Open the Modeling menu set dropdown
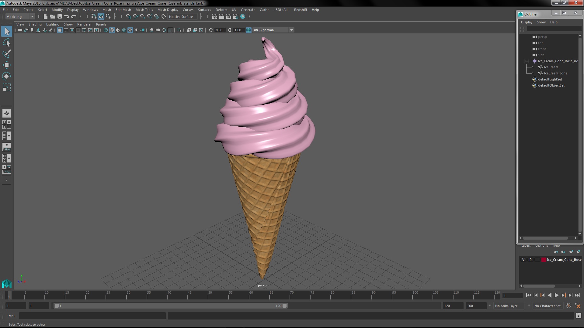584x328 pixels. (x=20, y=17)
